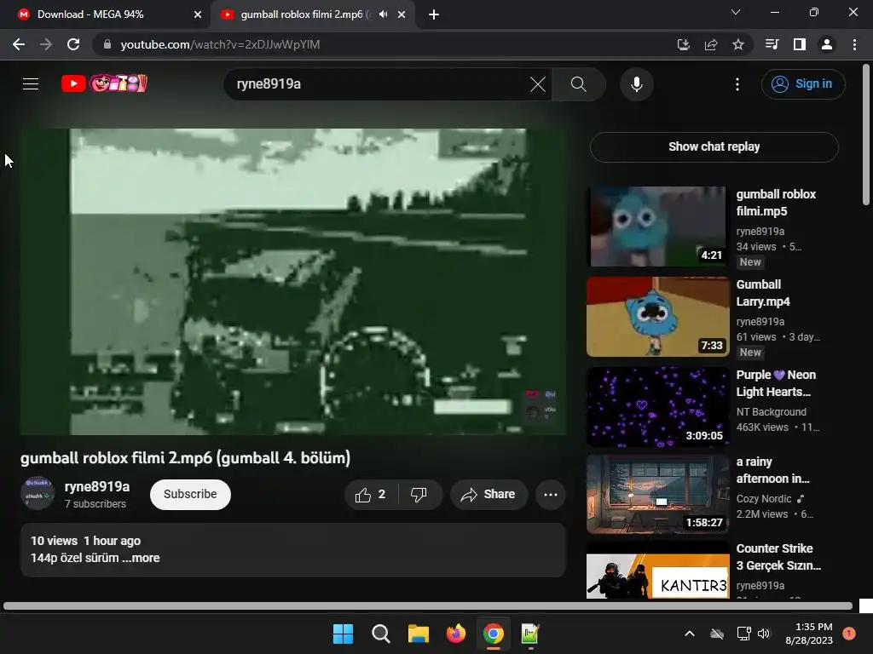Click the video player area
The height and width of the screenshot is (654, 873).
pyautogui.click(x=293, y=281)
